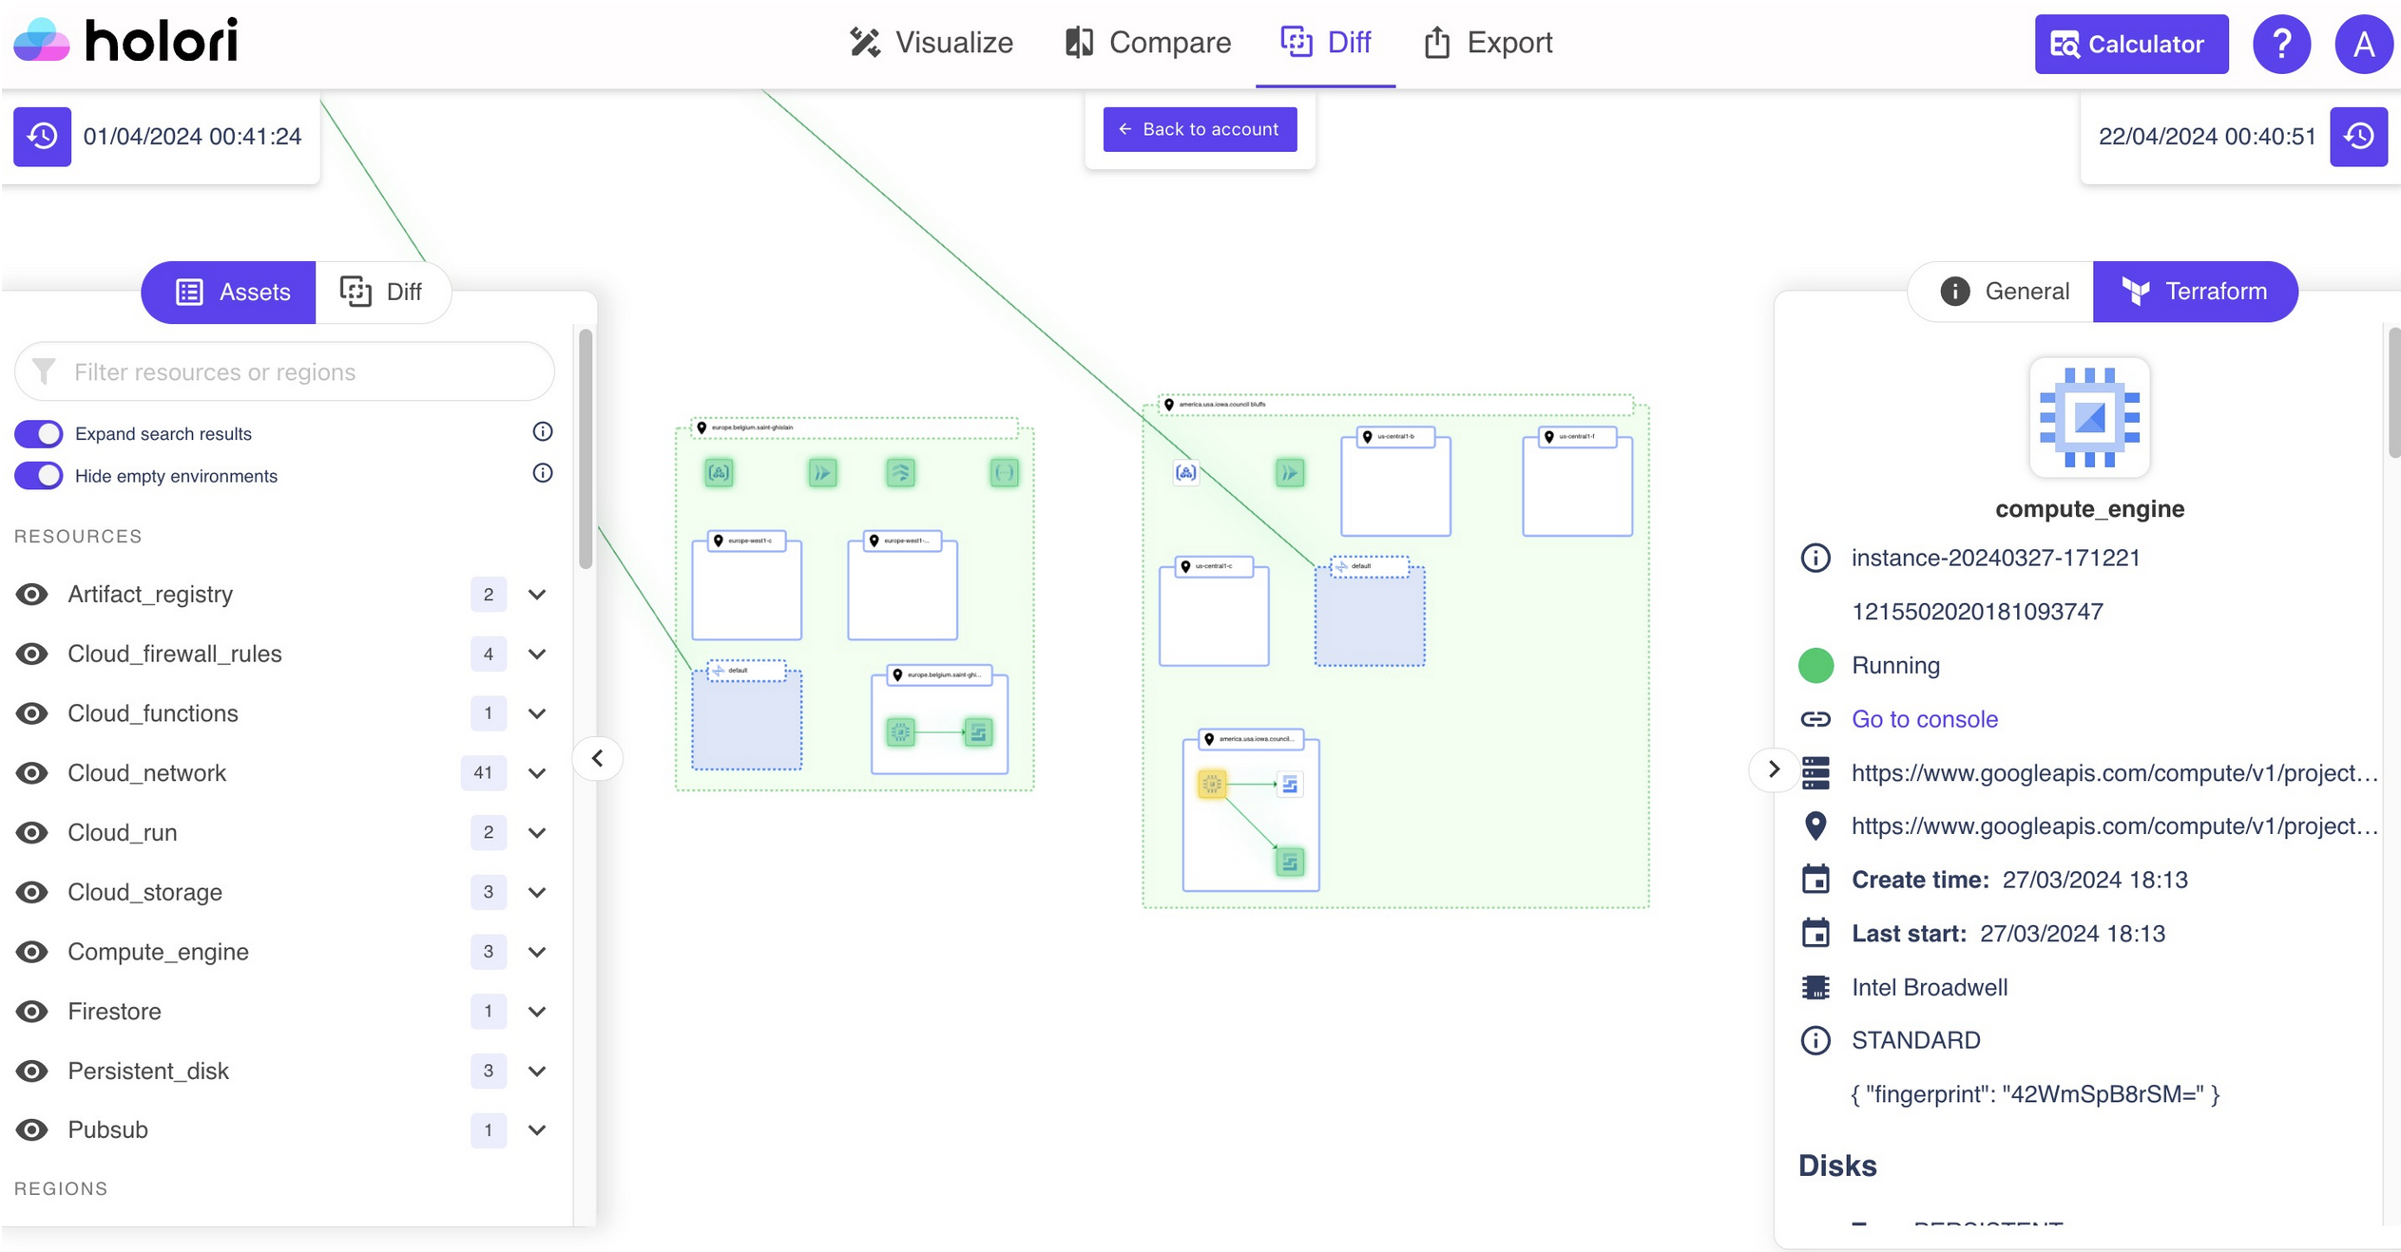Click the large compute_engine chip icon

pos(2089,417)
